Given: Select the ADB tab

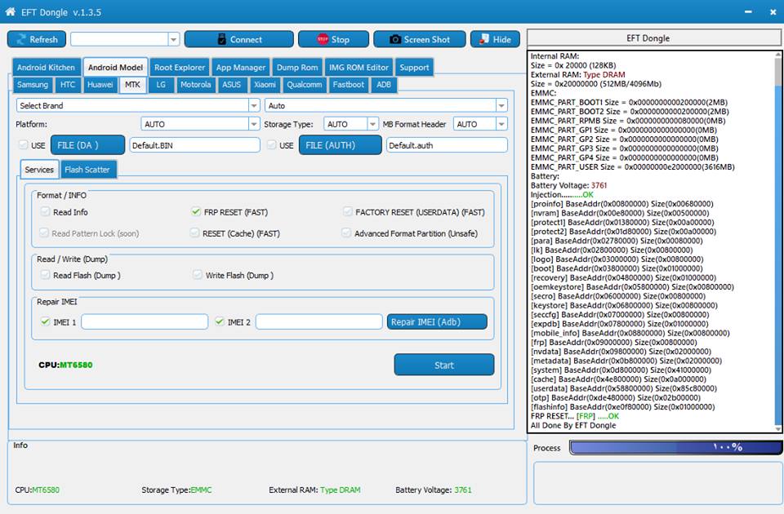Looking at the screenshot, I should coord(384,85).
